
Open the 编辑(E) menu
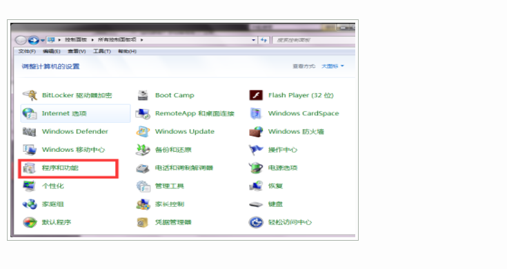(x=52, y=52)
